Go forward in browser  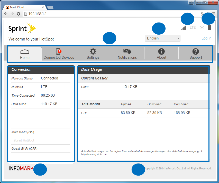pyautogui.click(x=12, y=14)
